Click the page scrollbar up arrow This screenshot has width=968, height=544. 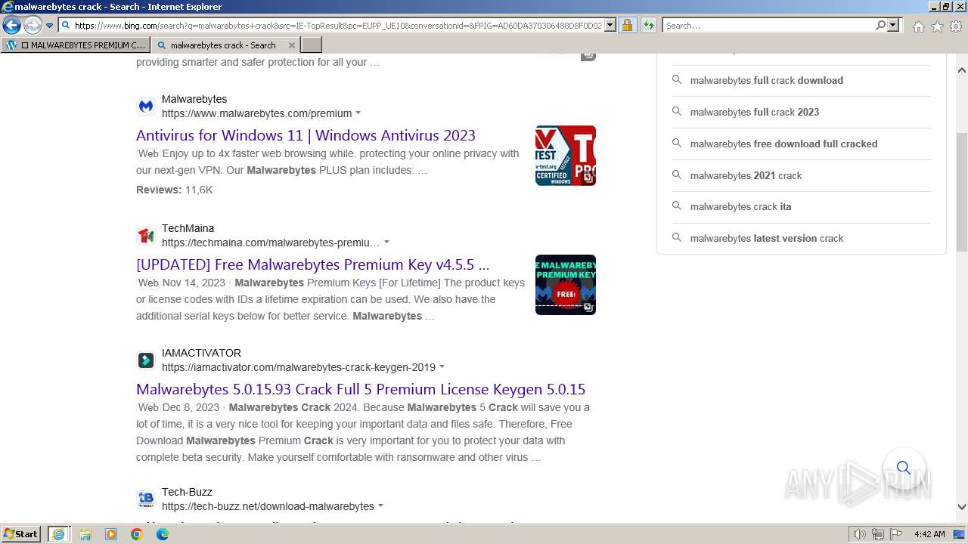pyautogui.click(x=962, y=70)
